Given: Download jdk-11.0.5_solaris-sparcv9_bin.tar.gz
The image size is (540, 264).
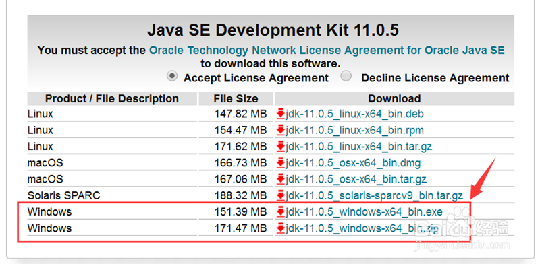Looking at the screenshot, I should pos(374,196).
